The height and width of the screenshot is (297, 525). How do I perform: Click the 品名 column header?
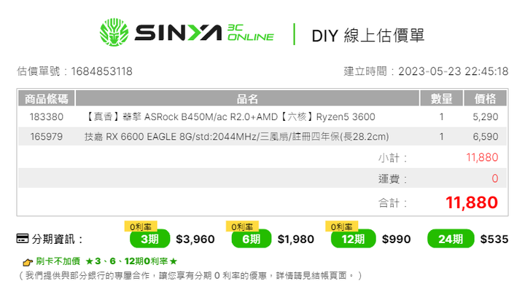click(x=247, y=98)
